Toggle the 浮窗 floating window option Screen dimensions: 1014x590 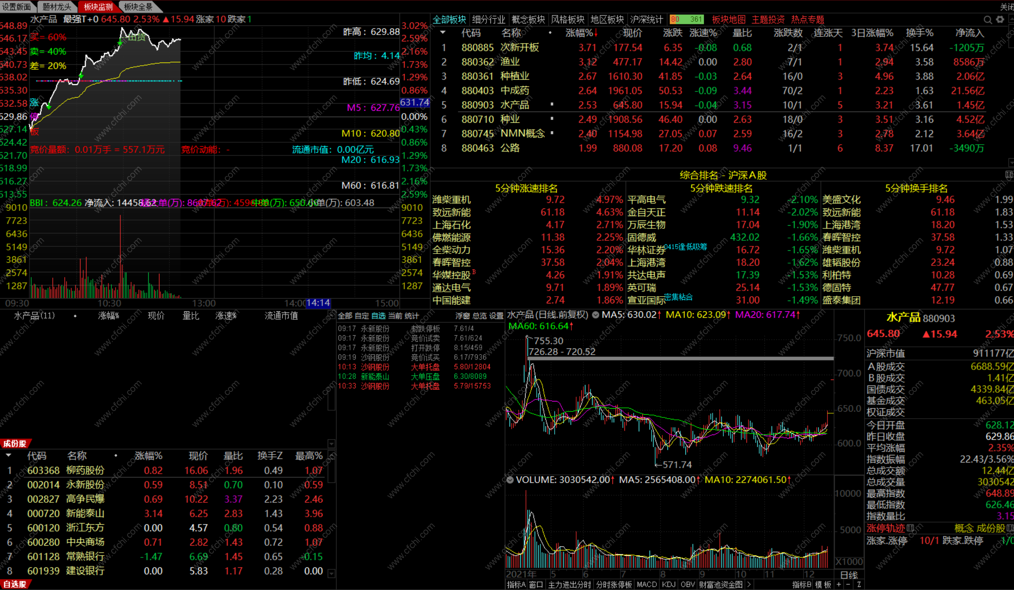462,316
